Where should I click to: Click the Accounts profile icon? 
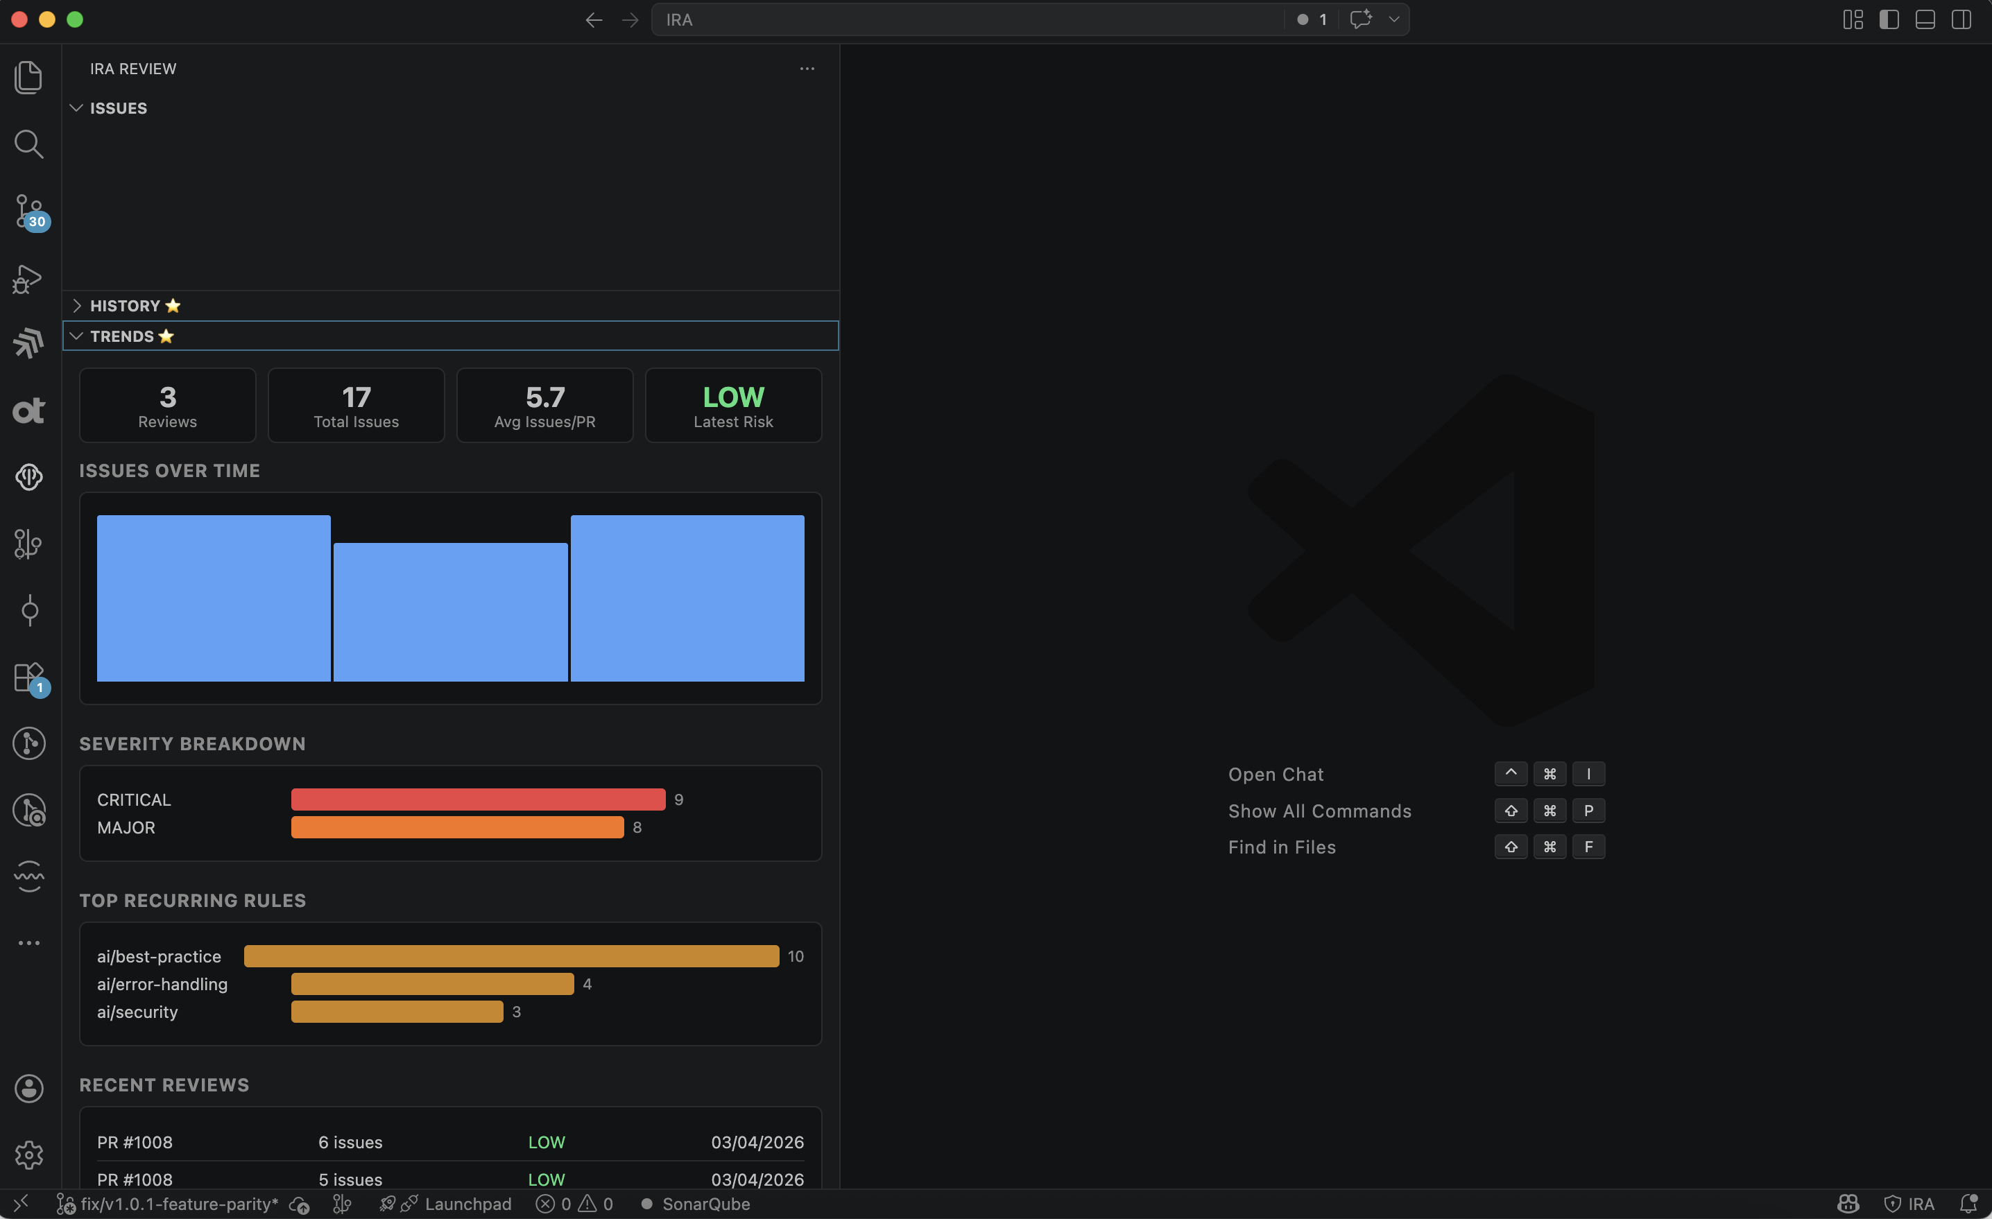tap(29, 1088)
